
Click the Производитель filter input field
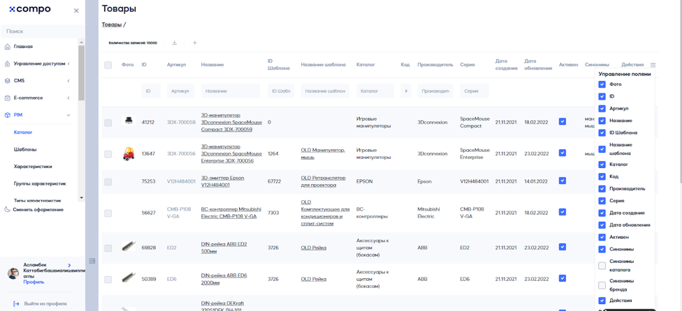click(x=435, y=91)
